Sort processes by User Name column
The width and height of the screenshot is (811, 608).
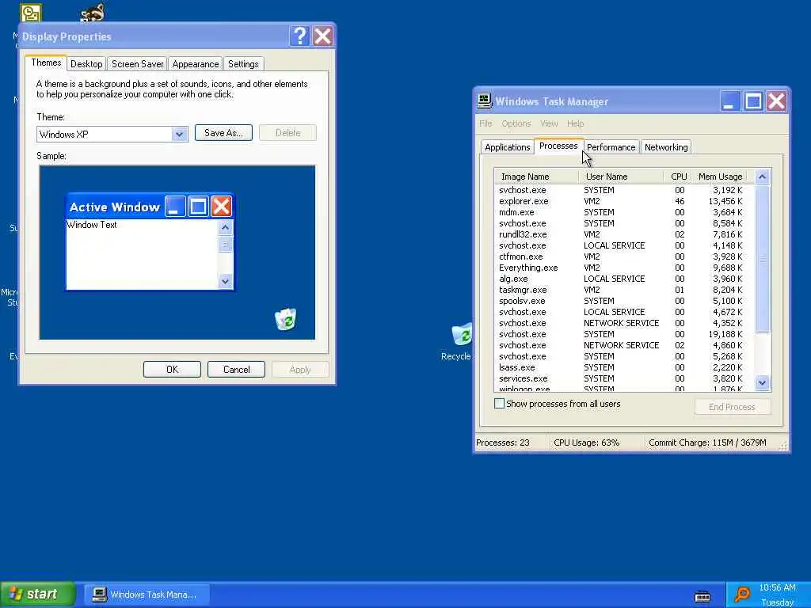(x=621, y=177)
